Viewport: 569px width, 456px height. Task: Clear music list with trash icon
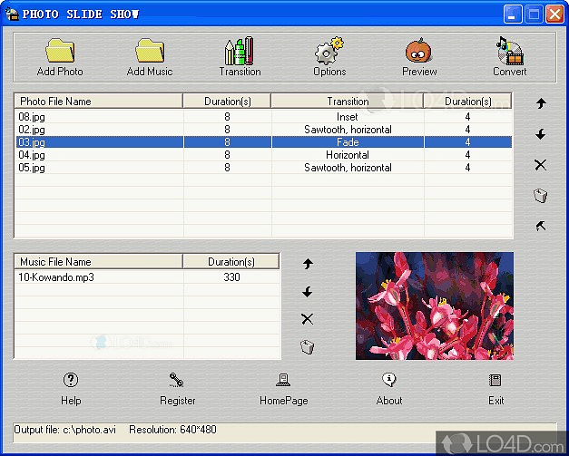[307, 347]
